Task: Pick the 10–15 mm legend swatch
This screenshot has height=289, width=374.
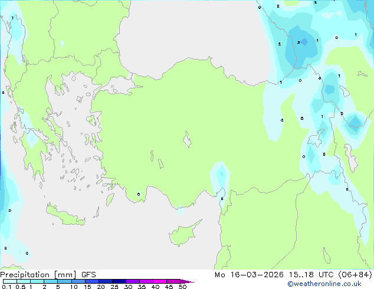Action: tap(78, 281)
